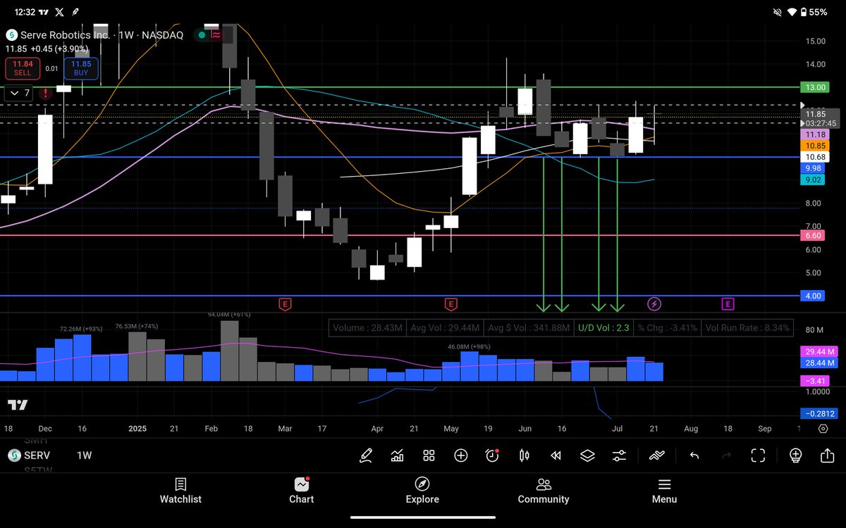
Task: Tap the white 10.68 price label
Action: pos(815,156)
